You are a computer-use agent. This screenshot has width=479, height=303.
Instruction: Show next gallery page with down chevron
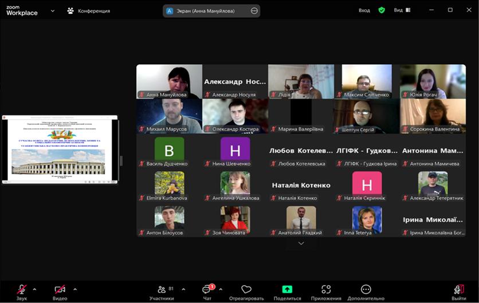(301, 243)
